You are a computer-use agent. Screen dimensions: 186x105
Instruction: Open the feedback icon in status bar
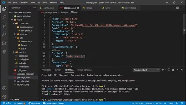coord(177,103)
